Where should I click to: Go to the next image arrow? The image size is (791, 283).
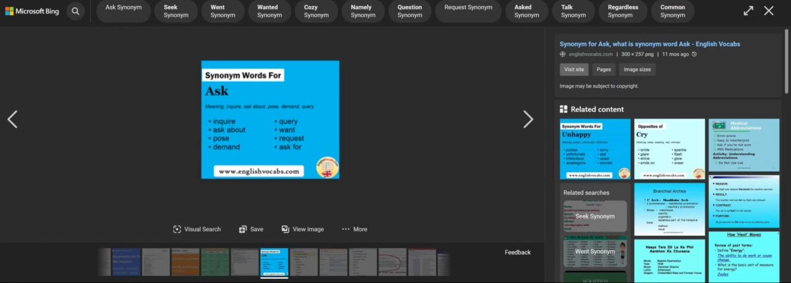[x=528, y=119]
